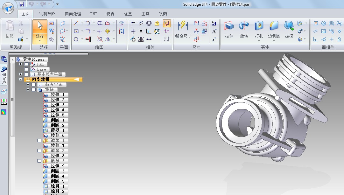344x195 pixels.
Task: Expand the PMI tree node
Action: [21, 64]
